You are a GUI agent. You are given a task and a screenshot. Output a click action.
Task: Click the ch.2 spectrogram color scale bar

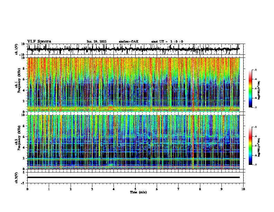pyautogui.click(x=250, y=146)
